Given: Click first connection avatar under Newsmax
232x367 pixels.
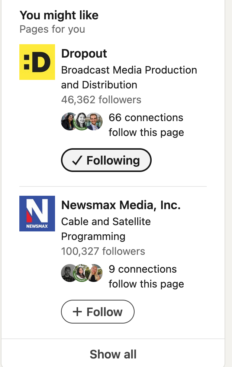Looking at the screenshot, I should coord(69,273).
